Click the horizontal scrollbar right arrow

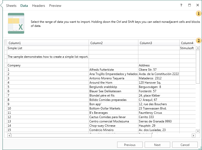click(x=194, y=136)
